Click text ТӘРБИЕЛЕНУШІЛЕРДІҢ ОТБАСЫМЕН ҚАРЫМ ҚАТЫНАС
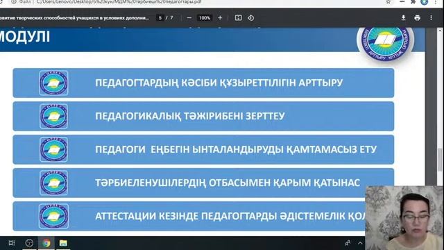 point(228,183)
